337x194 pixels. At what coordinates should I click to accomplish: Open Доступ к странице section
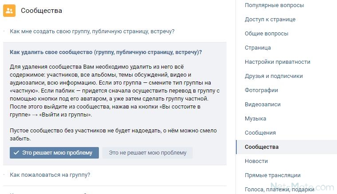pos(270,19)
